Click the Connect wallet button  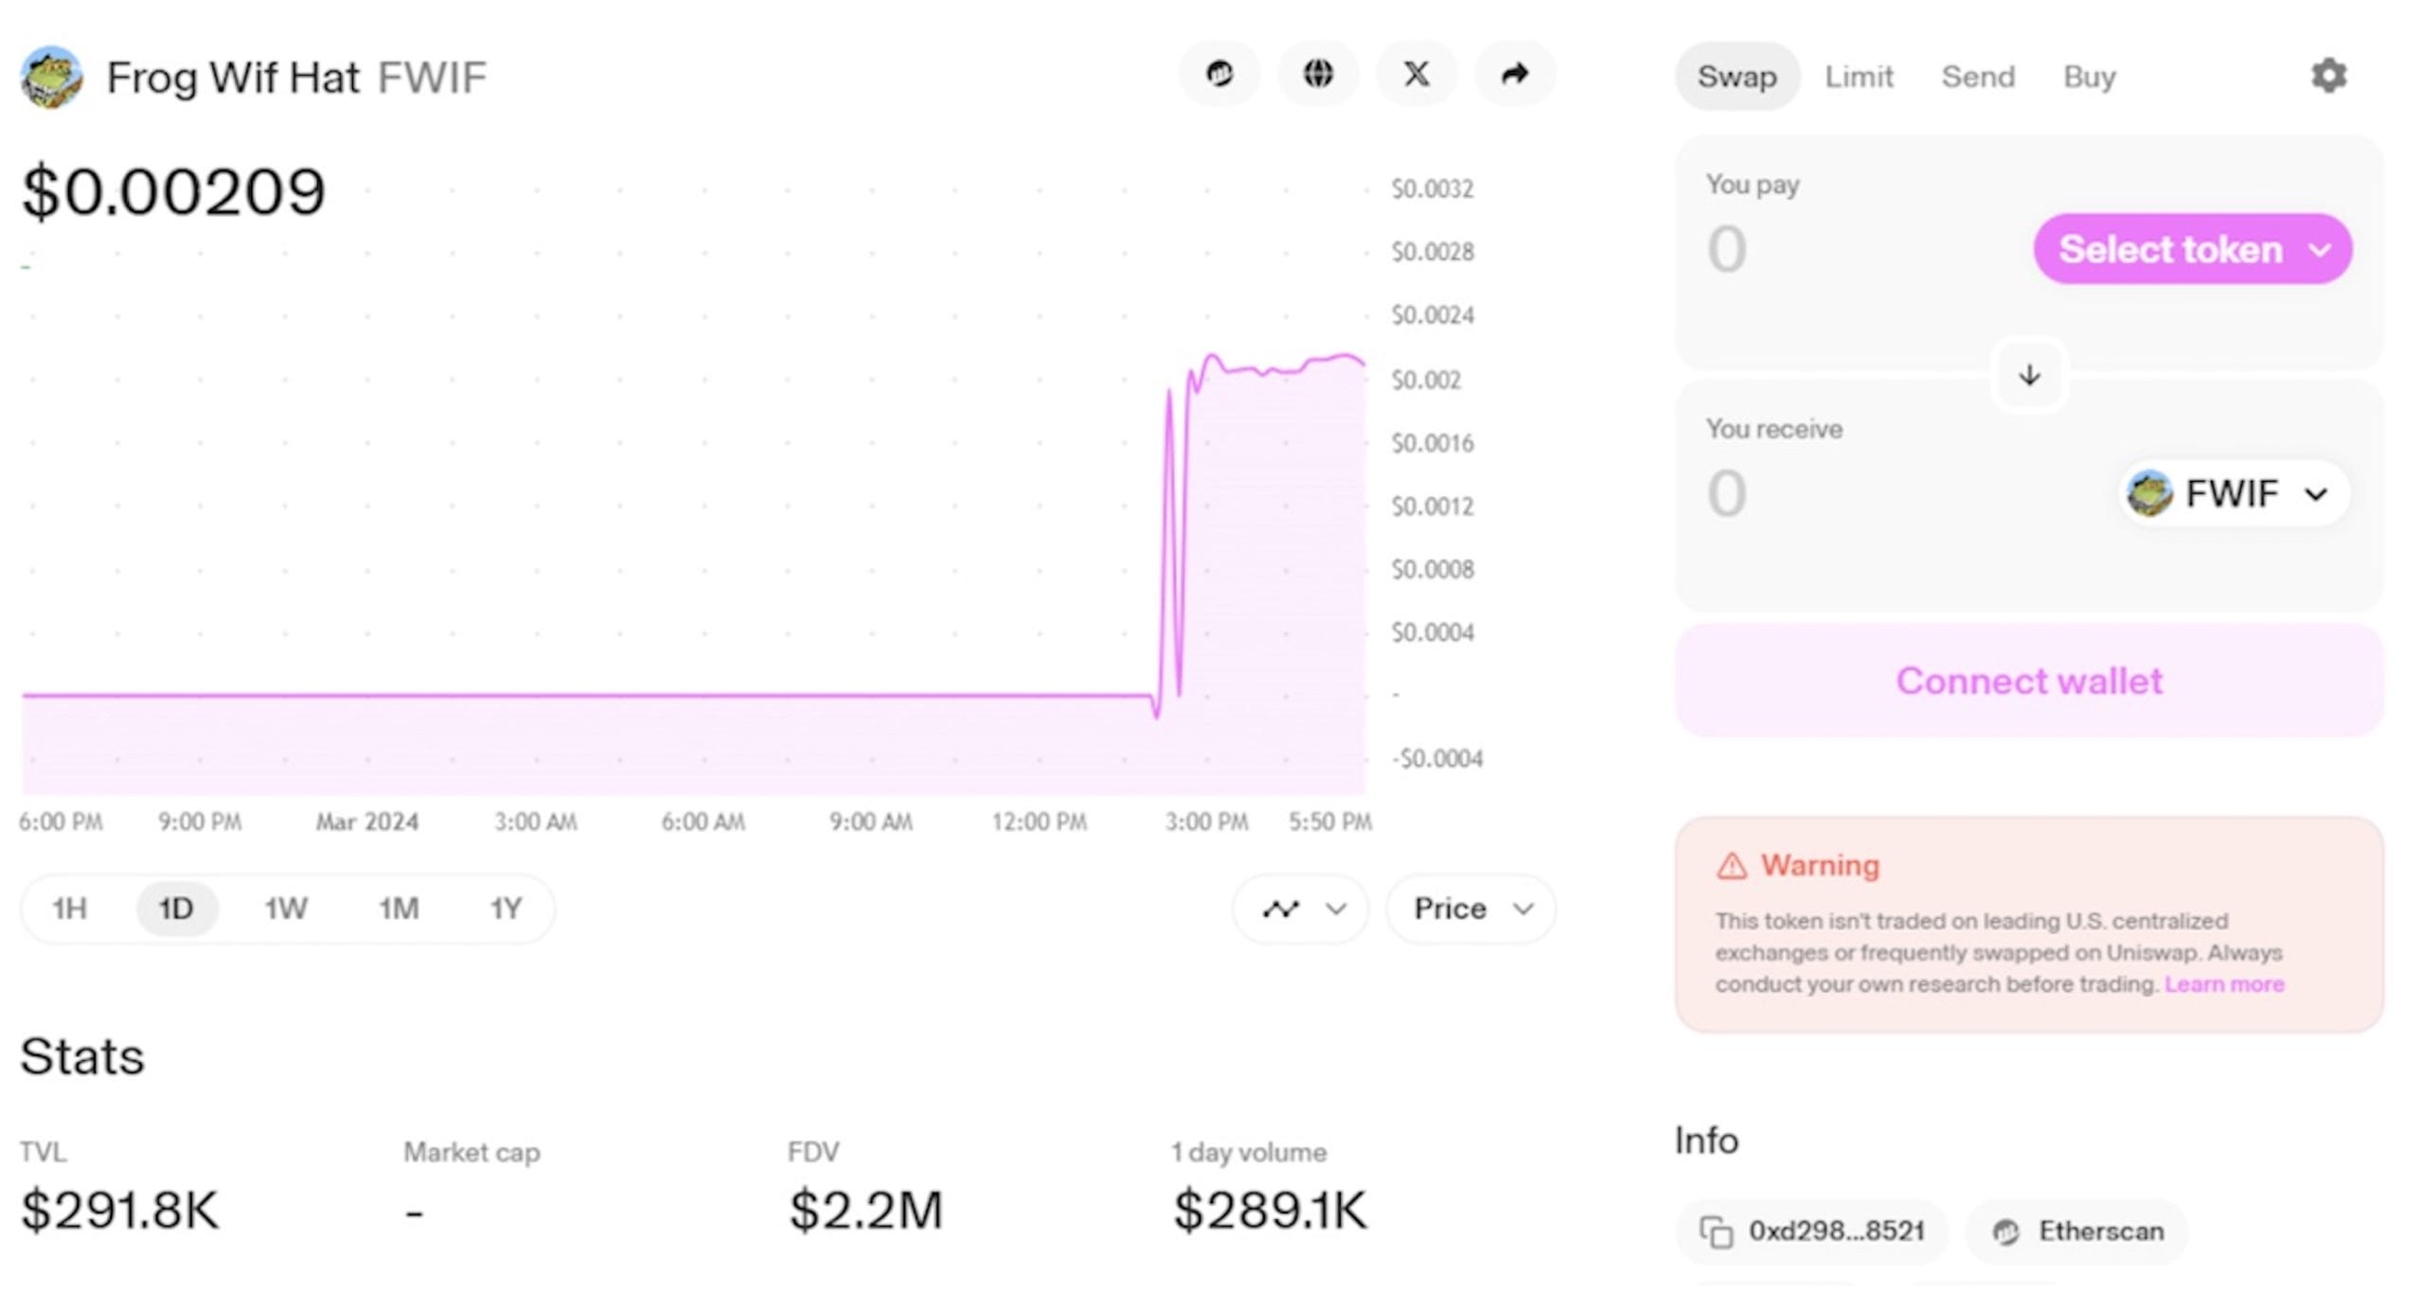click(2028, 681)
